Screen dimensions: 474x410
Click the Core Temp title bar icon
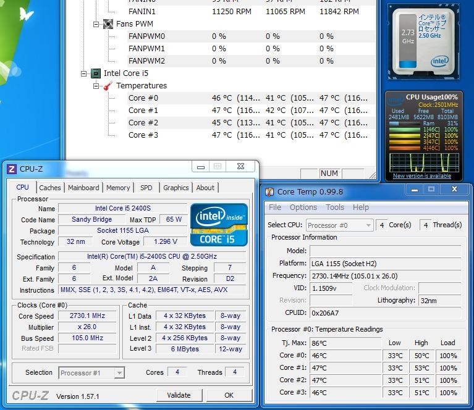tap(269, 192)
